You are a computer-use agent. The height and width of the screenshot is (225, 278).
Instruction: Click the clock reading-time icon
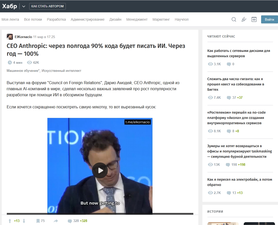(x=10, y=62)
